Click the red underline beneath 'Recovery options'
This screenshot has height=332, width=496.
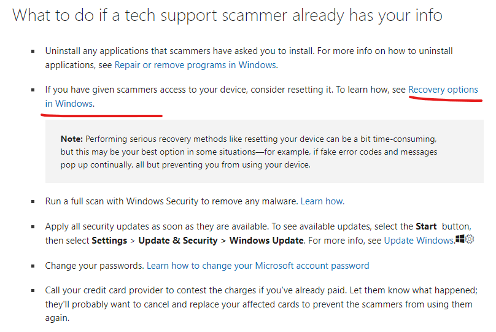(x=446, y=99)
